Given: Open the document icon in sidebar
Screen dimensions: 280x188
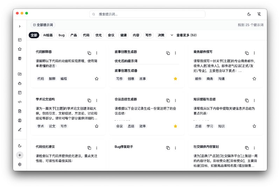Looking at the screenshot, I should [20, 111].
